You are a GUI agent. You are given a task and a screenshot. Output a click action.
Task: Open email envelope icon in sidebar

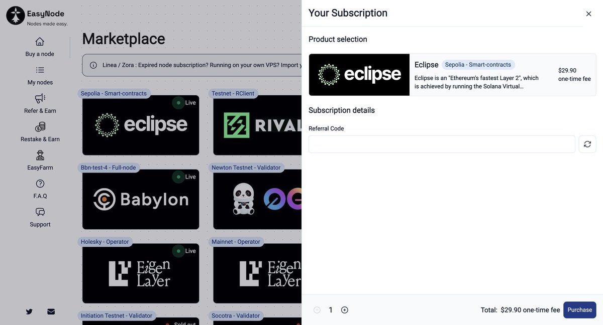(x=51, y=311)
